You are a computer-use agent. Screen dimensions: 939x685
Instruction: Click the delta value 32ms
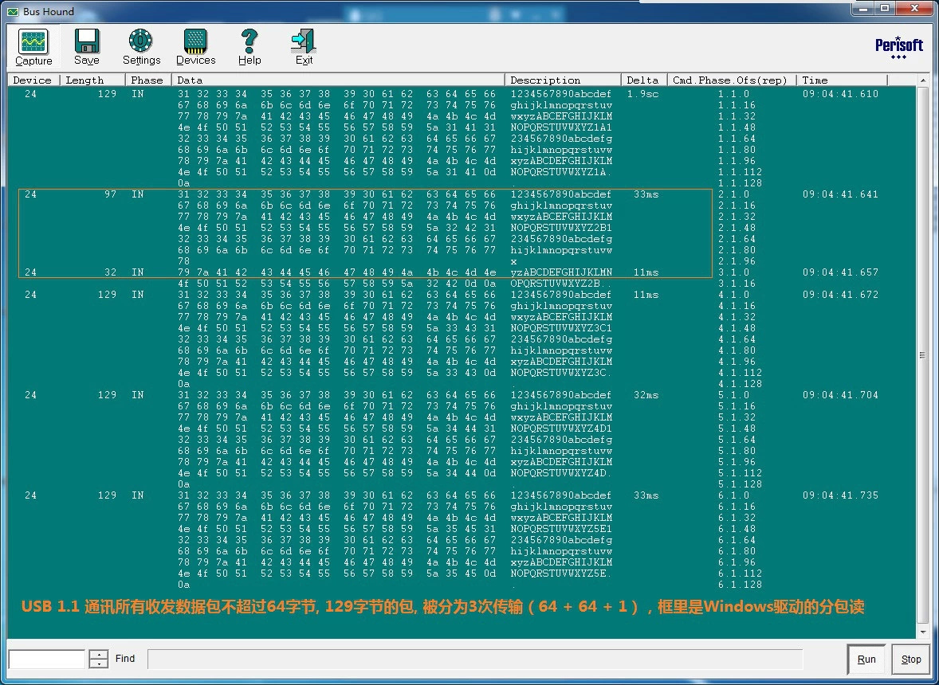(646, 395)
